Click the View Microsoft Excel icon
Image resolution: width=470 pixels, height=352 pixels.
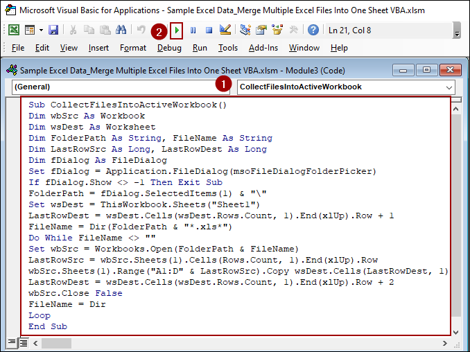[x=14, y=30]
